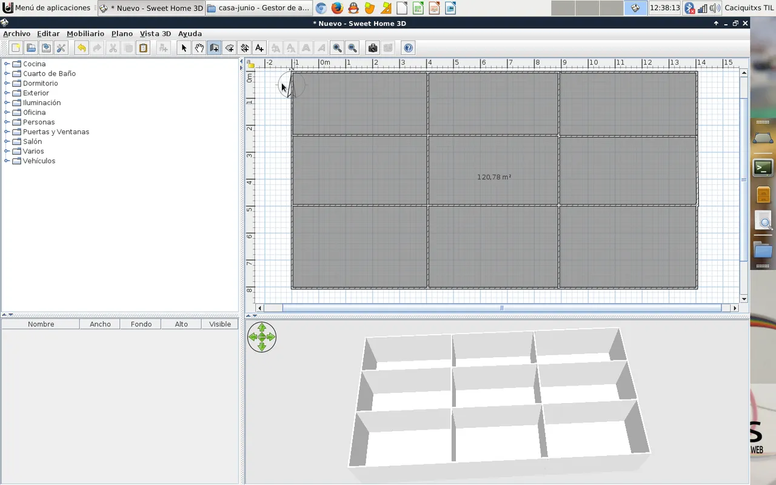Sort furniture list by Alto column
The height and width of the screenshot is (485, 776).
click(x=181, y=324)
